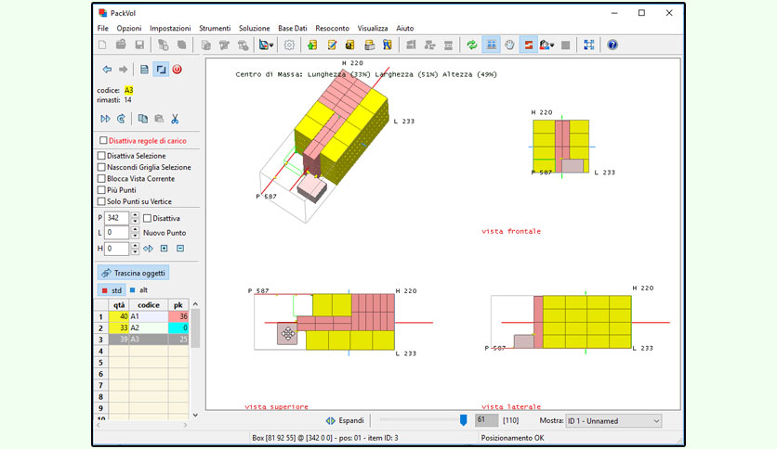Click the green refresh arrows toolbar icon
The height and width of the screenshot is (449, 777).
pyautogui.click(x=472, y=45)
